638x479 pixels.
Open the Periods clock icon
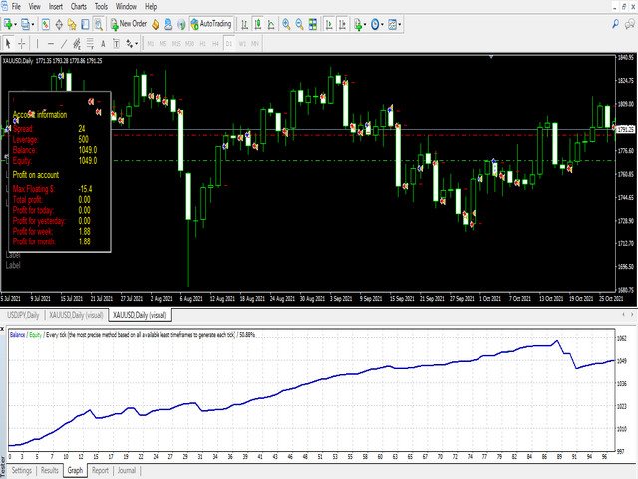(x=375, y=24)
